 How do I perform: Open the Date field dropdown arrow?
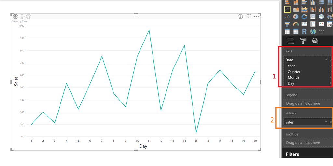(326, 60)
